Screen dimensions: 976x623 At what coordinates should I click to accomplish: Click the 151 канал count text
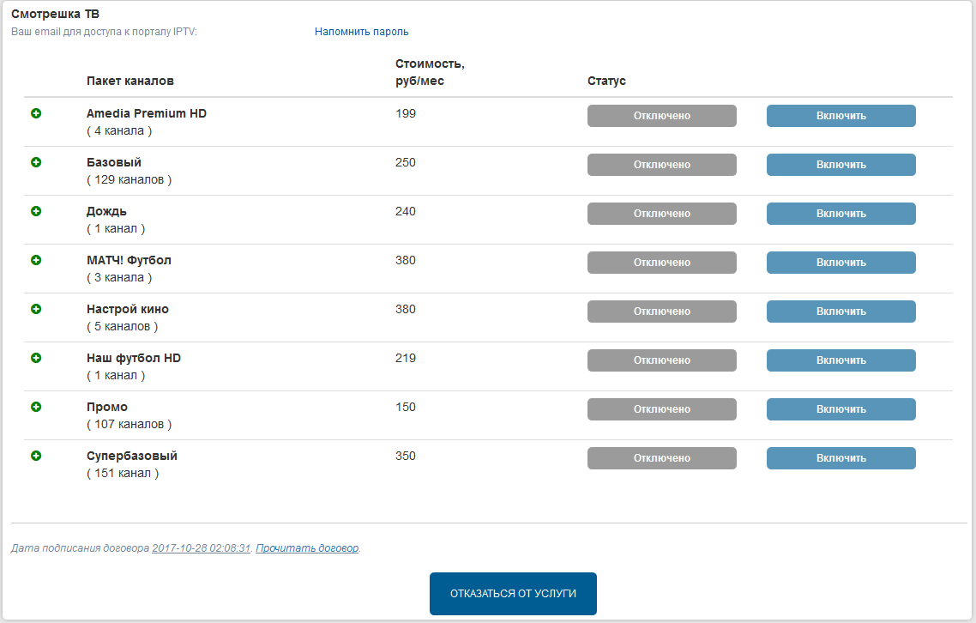pyautogui.click(x=123, y=474)
